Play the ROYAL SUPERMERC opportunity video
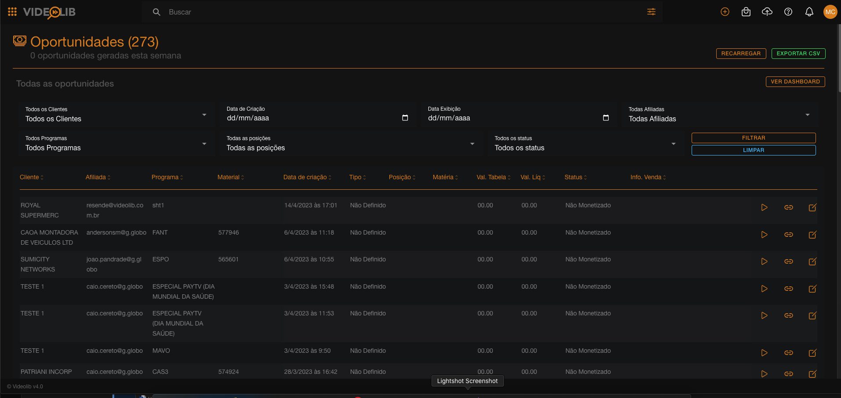Image resolution: width=841 pixels, height=398 pixels. pyautogui.click(x=765, y=207)
